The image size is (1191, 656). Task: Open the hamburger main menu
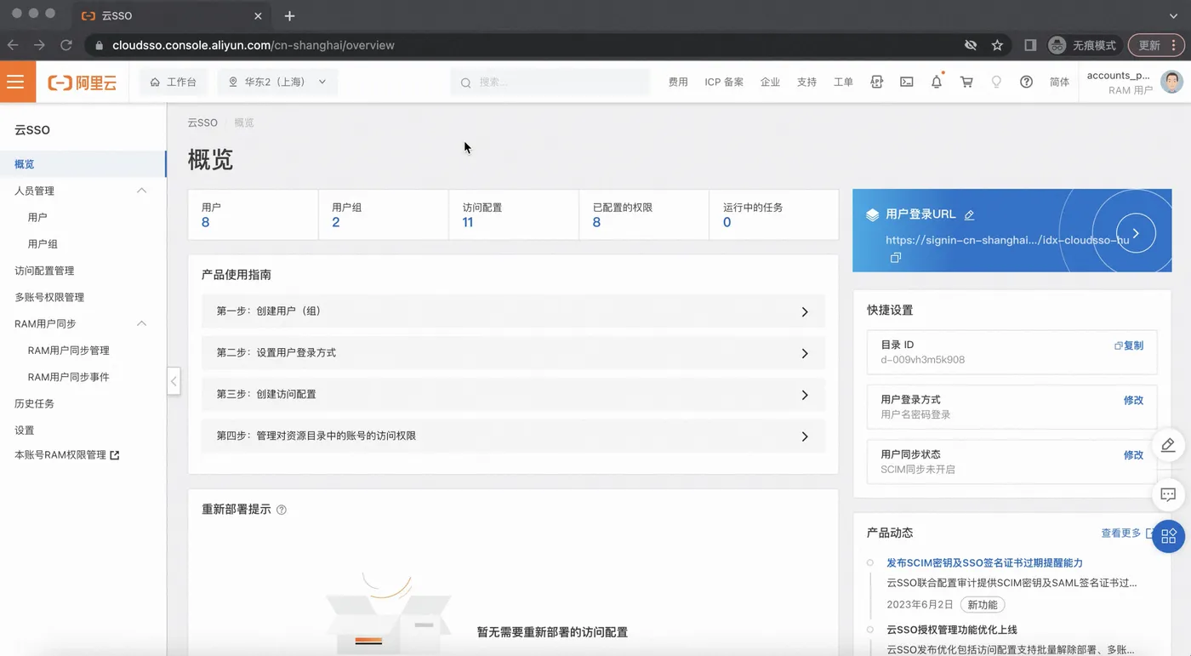click(15, 82)
